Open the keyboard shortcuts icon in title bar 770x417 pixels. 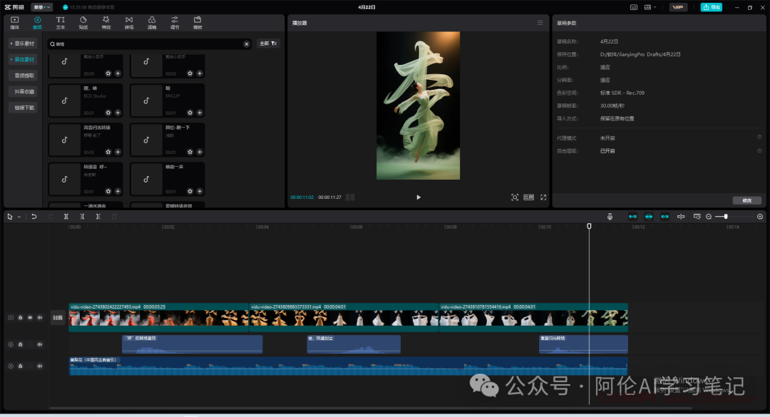click(634, 7)
